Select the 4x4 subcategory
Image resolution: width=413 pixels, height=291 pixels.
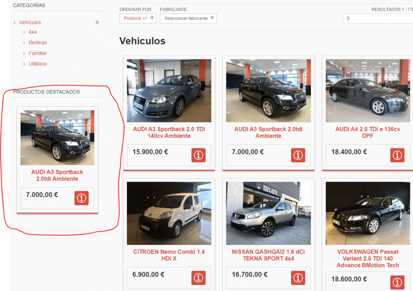(33, 32)
